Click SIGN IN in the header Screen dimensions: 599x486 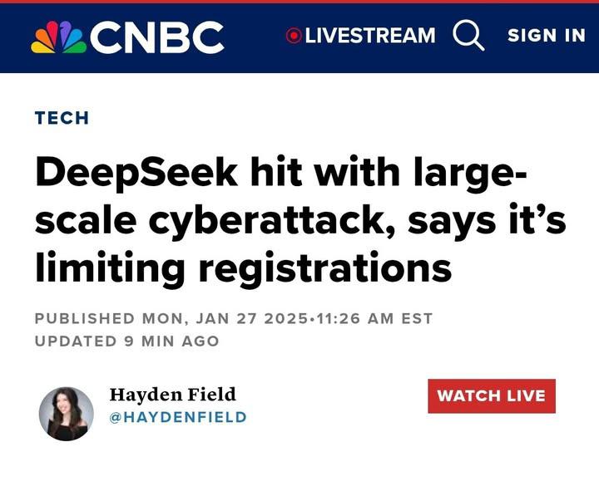click(x=547, y=35)
